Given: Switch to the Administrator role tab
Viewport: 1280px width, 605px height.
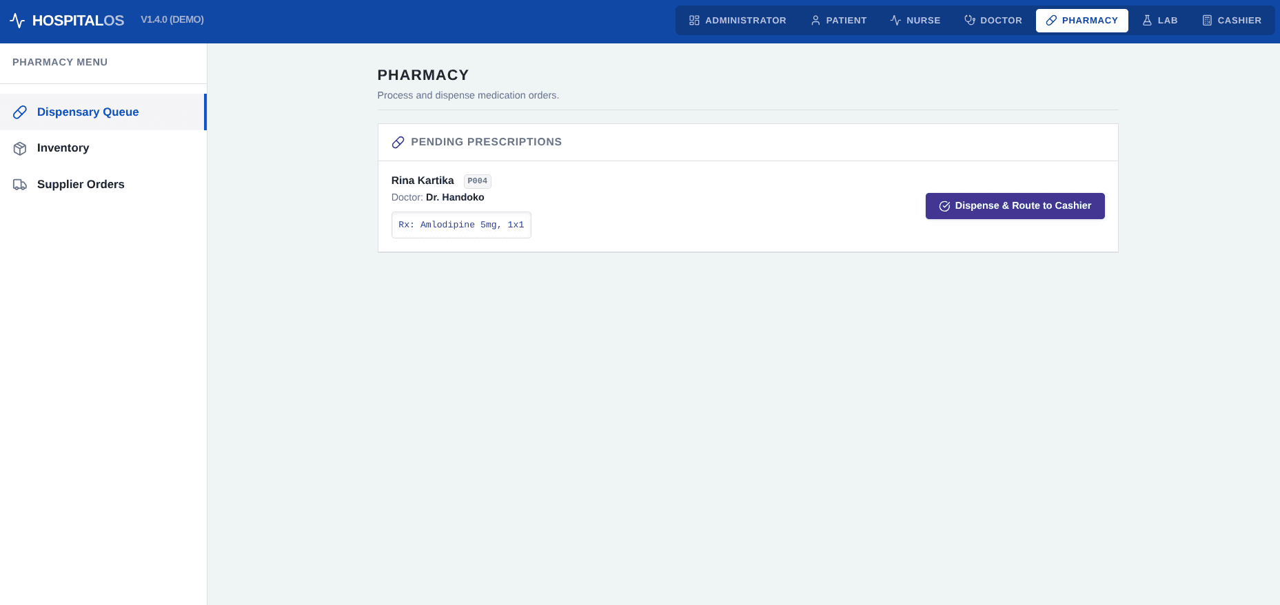Looking at the screenshot, I should click(x=738, y=21).
